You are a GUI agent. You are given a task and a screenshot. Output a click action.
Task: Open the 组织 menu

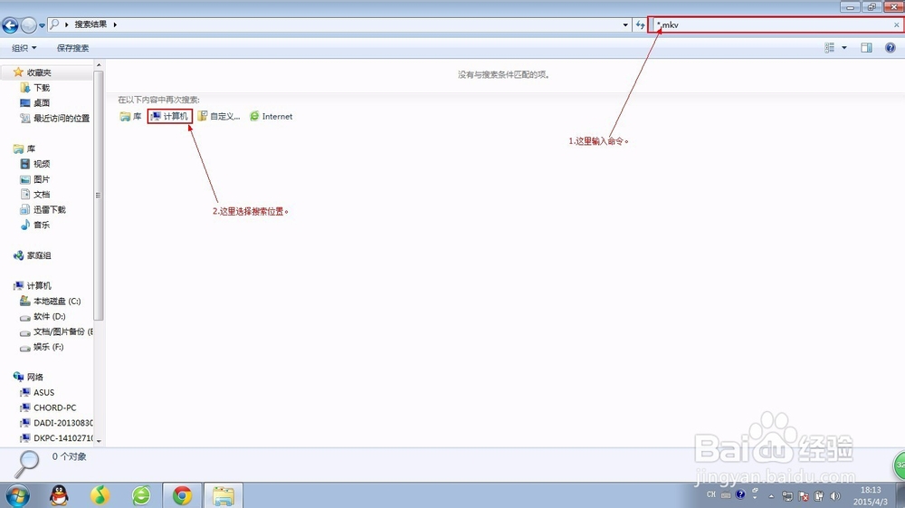coord(24,48)
